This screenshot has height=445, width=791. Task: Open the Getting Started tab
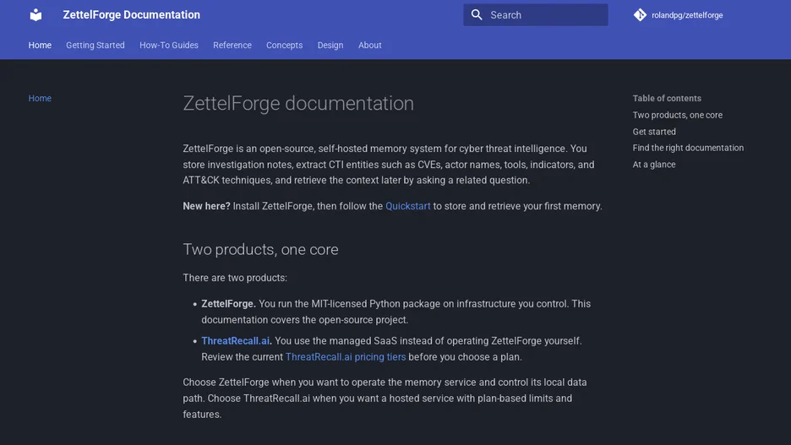click(95, 45)
